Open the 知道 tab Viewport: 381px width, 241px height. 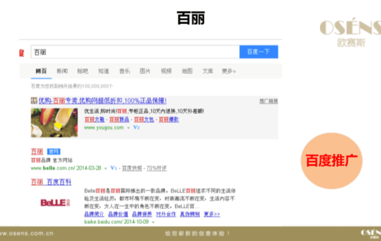coord(104,71)
